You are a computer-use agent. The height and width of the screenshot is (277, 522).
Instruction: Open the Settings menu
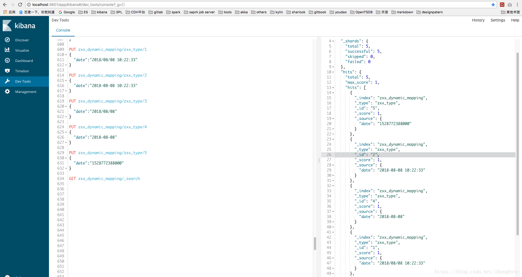point(498,20)
